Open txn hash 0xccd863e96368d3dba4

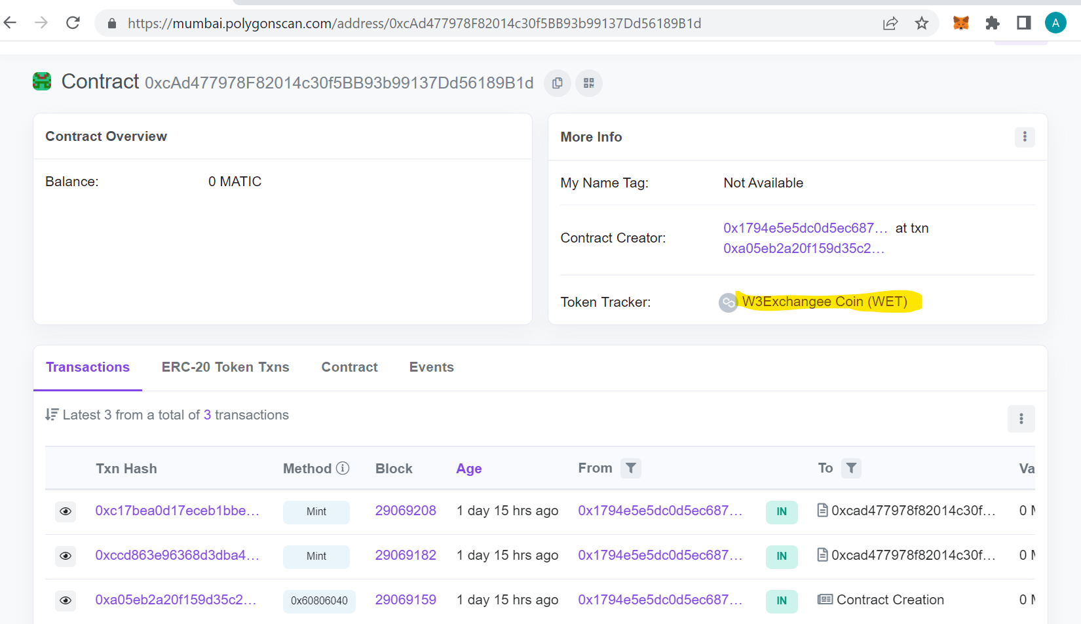coord(177,555)
